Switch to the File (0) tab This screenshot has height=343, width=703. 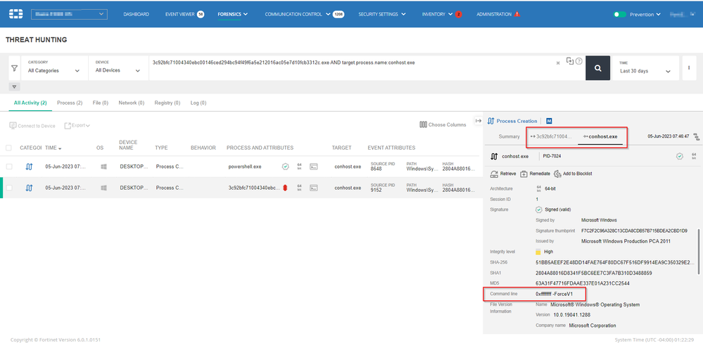tap(101, 103)
